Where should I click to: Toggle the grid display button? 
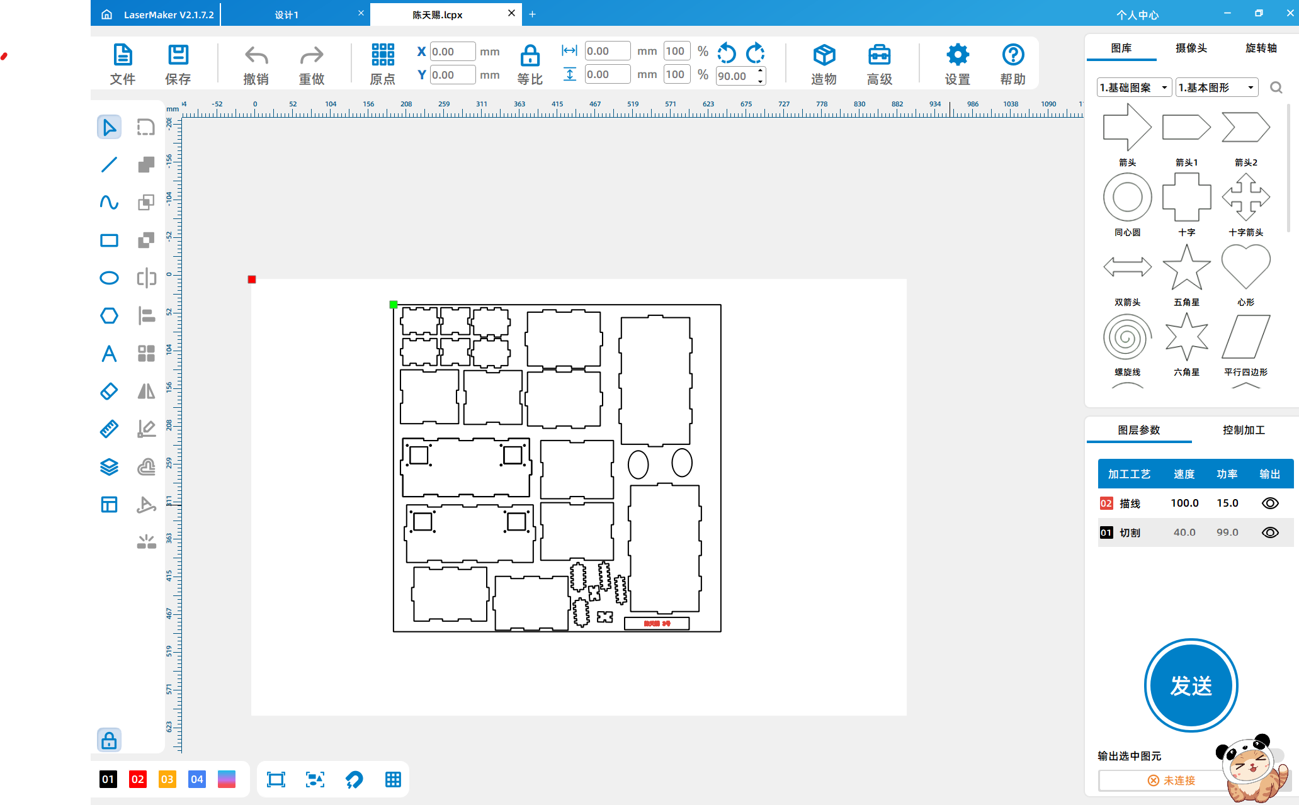(x=393, y=780)
